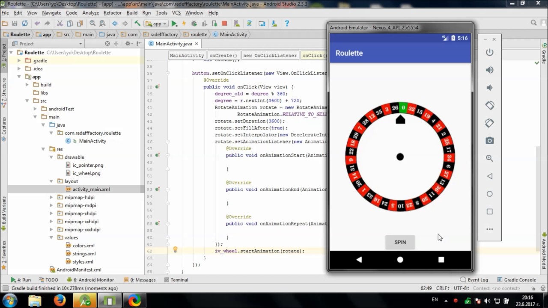Image resolution: width=548 pixels, height=308 pixels.
Task: Click the emulator Volume Down icon
Action: click(x=489, y=88)
